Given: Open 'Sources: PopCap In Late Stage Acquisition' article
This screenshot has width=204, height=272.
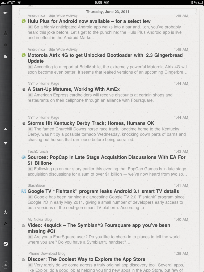Looking at the screenshot, I should pos(107,160).
